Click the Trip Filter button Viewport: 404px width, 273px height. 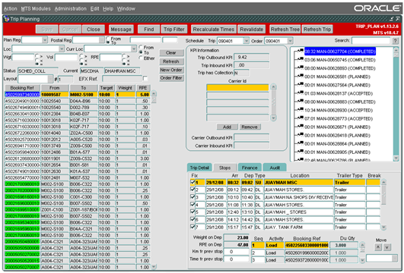point(174,30)
